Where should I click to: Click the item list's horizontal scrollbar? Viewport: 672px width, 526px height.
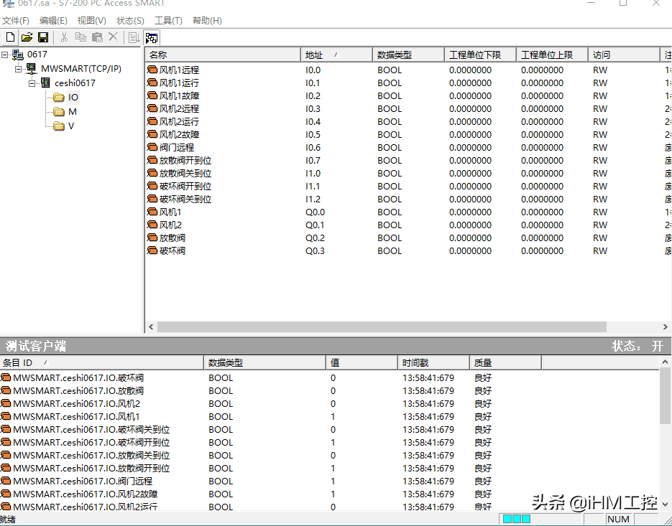click(381, 327)
